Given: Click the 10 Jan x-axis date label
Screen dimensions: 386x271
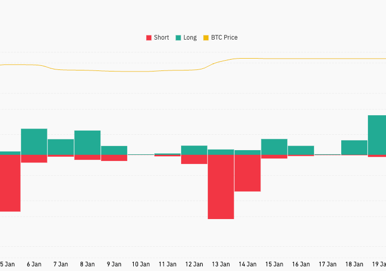Looking at the screenshot, I should tap(141, 264).
